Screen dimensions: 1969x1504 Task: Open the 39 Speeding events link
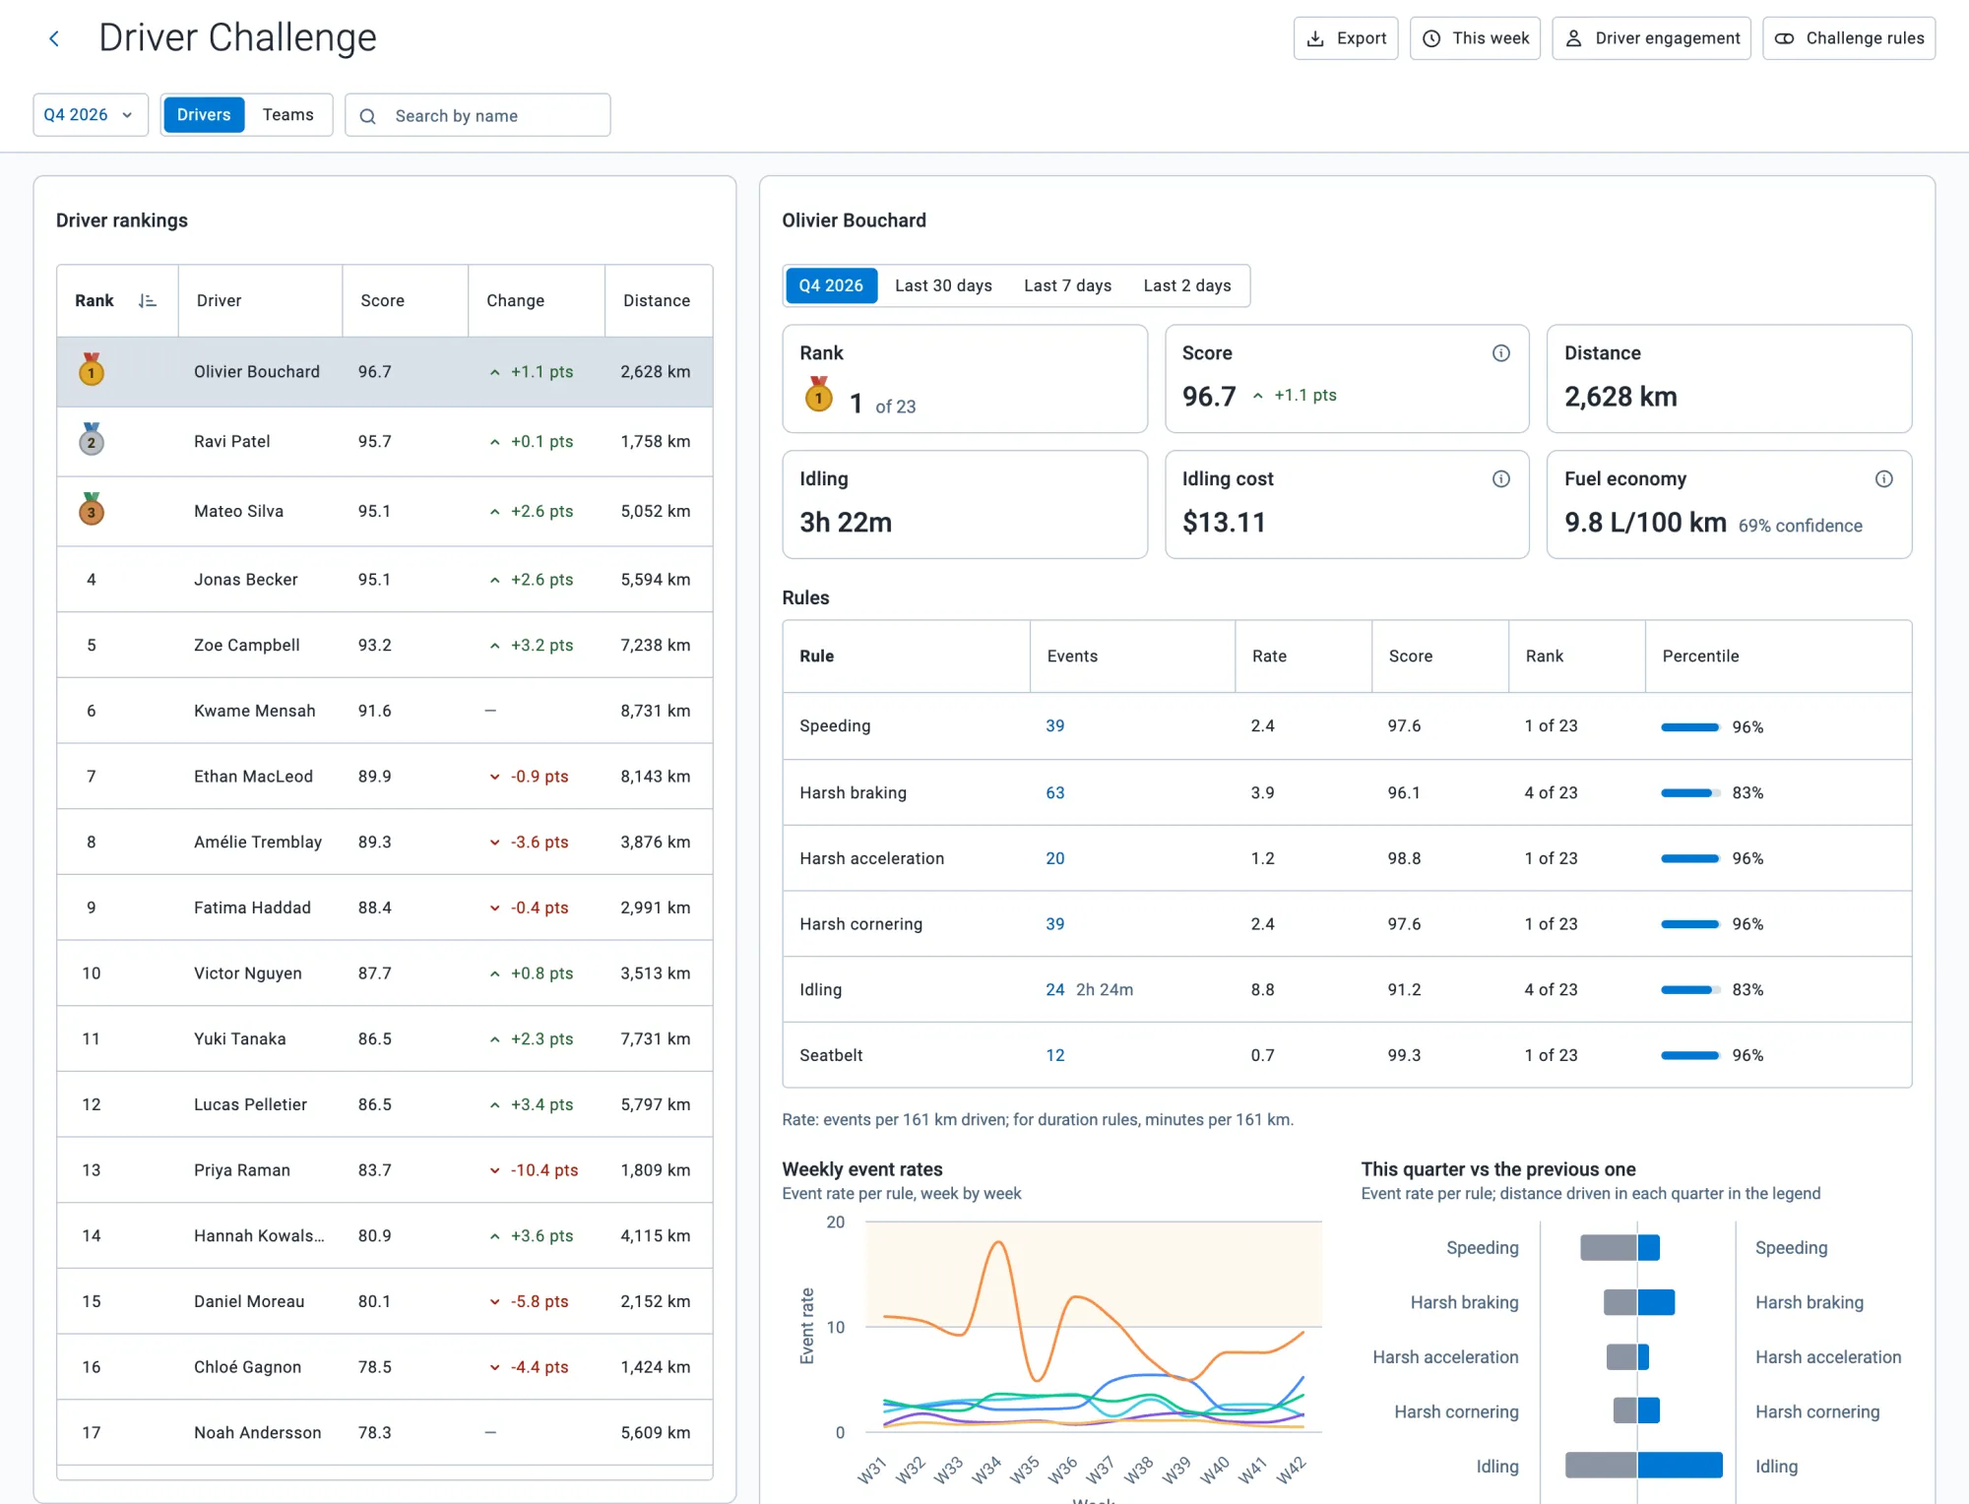[1054, 726]
